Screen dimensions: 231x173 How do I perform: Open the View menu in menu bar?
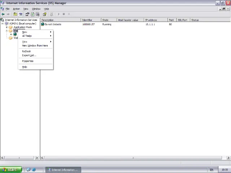(26, 9)
